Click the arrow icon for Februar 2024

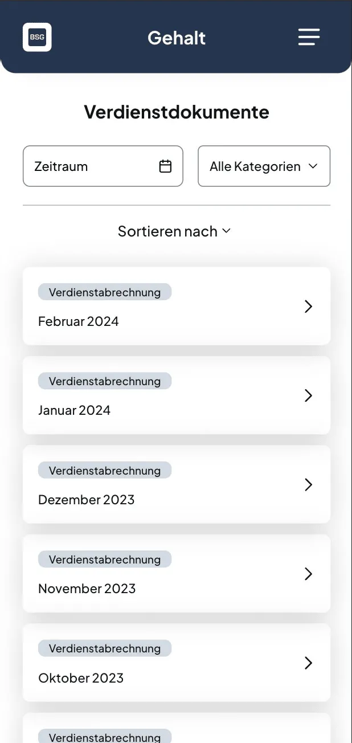tap(309, 307)
